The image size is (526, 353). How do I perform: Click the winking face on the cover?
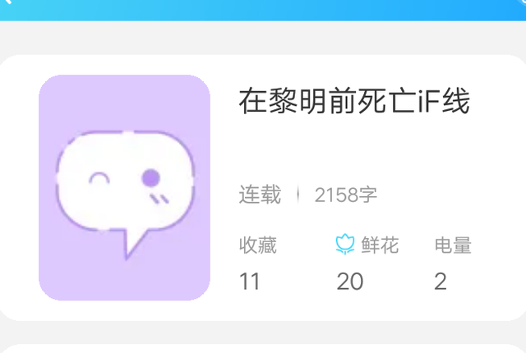click(99, 178)
